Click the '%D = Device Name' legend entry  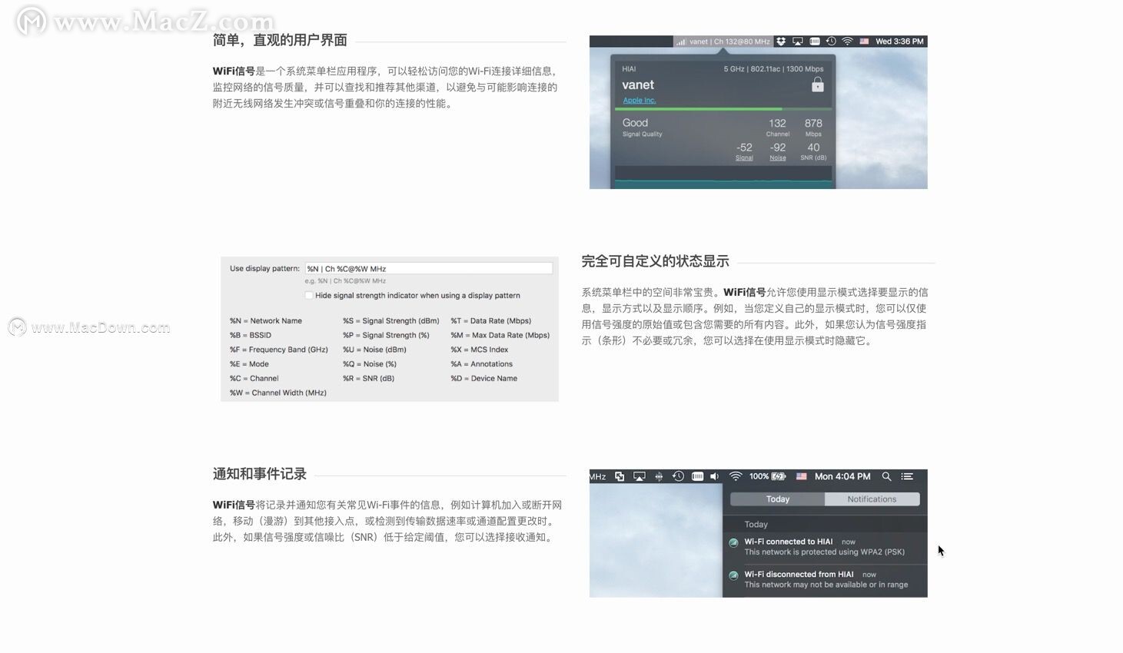484,379
